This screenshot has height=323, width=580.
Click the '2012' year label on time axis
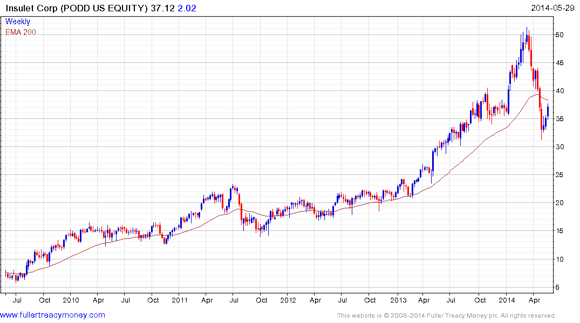click(288, 300)
